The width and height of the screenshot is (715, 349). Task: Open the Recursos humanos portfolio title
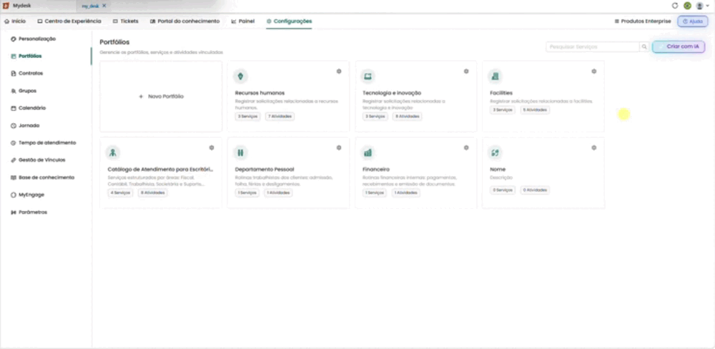point(260,93)
